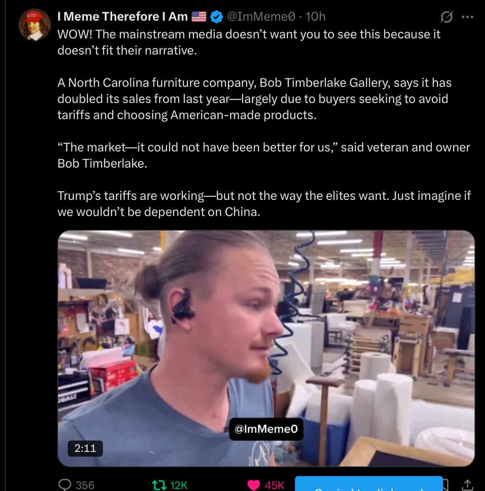485x491 pixels.
Task: Dismiss the blue copied-to-clipboard toast
Action: (x=369, y=484)
